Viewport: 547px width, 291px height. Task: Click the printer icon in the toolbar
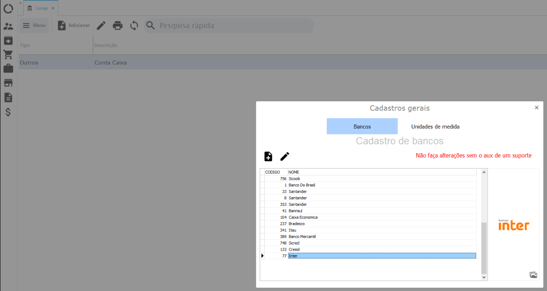point(118,25)
